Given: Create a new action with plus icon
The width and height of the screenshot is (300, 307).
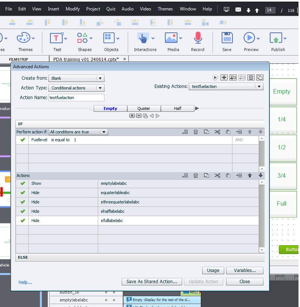Looking at the screenshot, I should (x=224, y=77).
